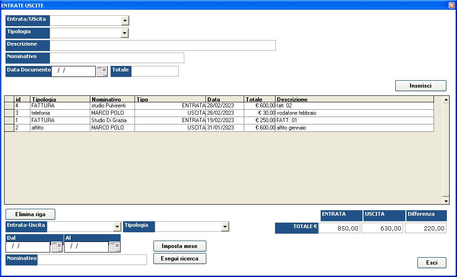The width and height of the screenshot is (457, 277).
Task: Sort by the Tipo column header
Action: point(170,99)
